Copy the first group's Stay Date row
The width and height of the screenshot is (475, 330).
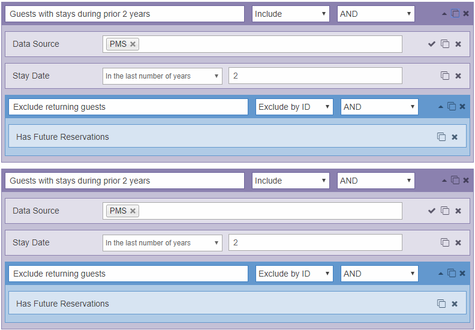pos(445,76)
